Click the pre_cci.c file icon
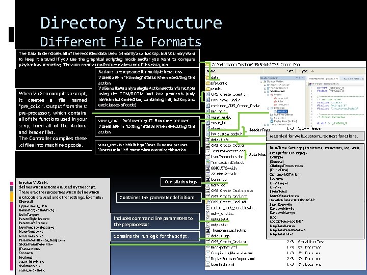Screen dimensions: 367x275 [207, 111]
